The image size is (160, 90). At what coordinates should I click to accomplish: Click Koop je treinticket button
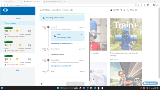(75, 84)
